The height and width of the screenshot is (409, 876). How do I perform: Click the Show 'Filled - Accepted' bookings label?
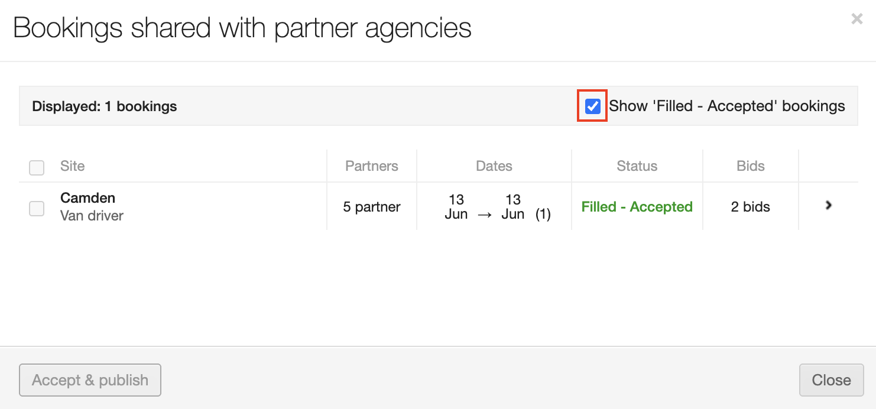point(727,106)
